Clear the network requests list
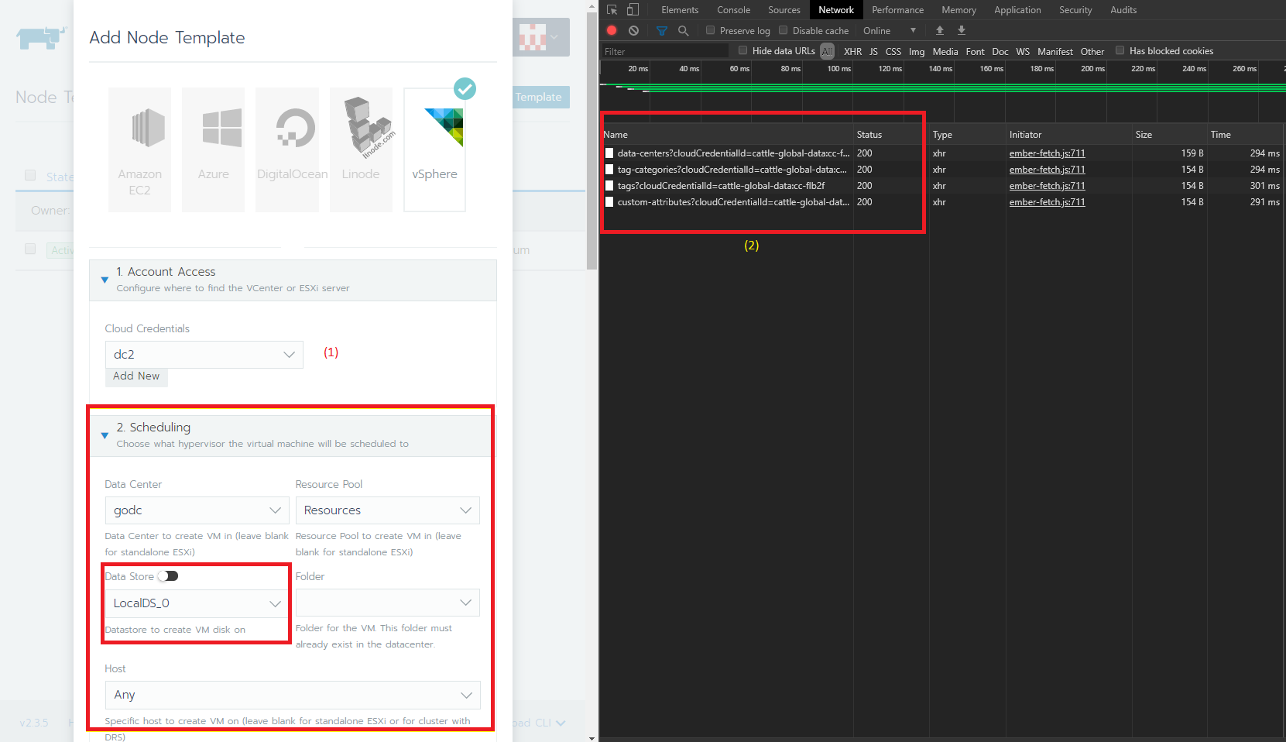Screen dimensions: 1286x742 [633, 30]
